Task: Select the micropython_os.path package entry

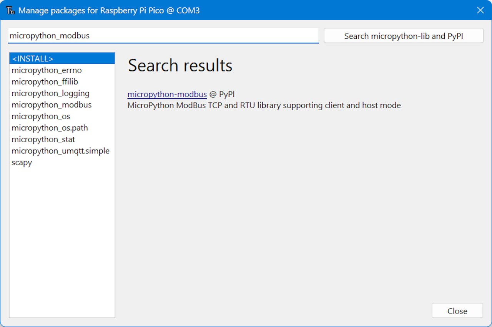Action: point(50,128)
